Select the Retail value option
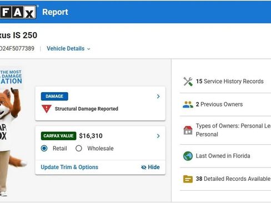The height and width of the screenshot is (203, 271). [x=44, y=148]
